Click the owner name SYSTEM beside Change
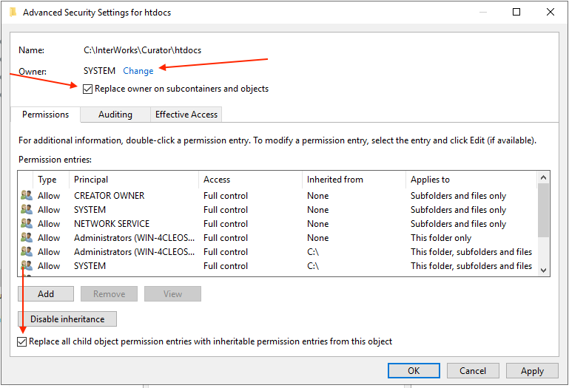 [x=99, y=71]
